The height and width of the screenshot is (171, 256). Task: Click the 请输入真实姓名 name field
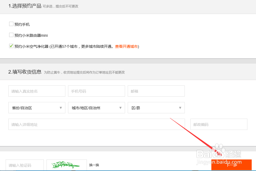(37, 91)
